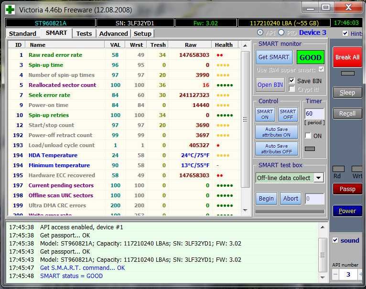The image size is (366, 289).
Task: Uncheck the Save BIN checkbox
Action: tap(291, 81)
